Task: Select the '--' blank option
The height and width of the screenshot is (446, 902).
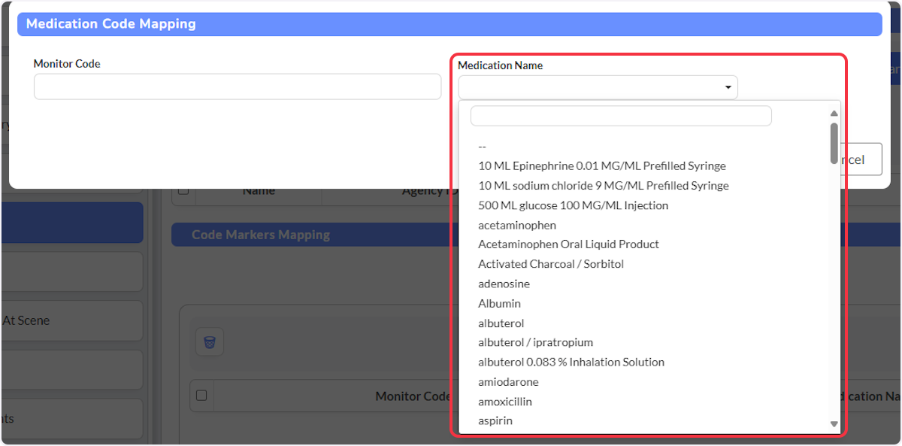Action: 483,146
